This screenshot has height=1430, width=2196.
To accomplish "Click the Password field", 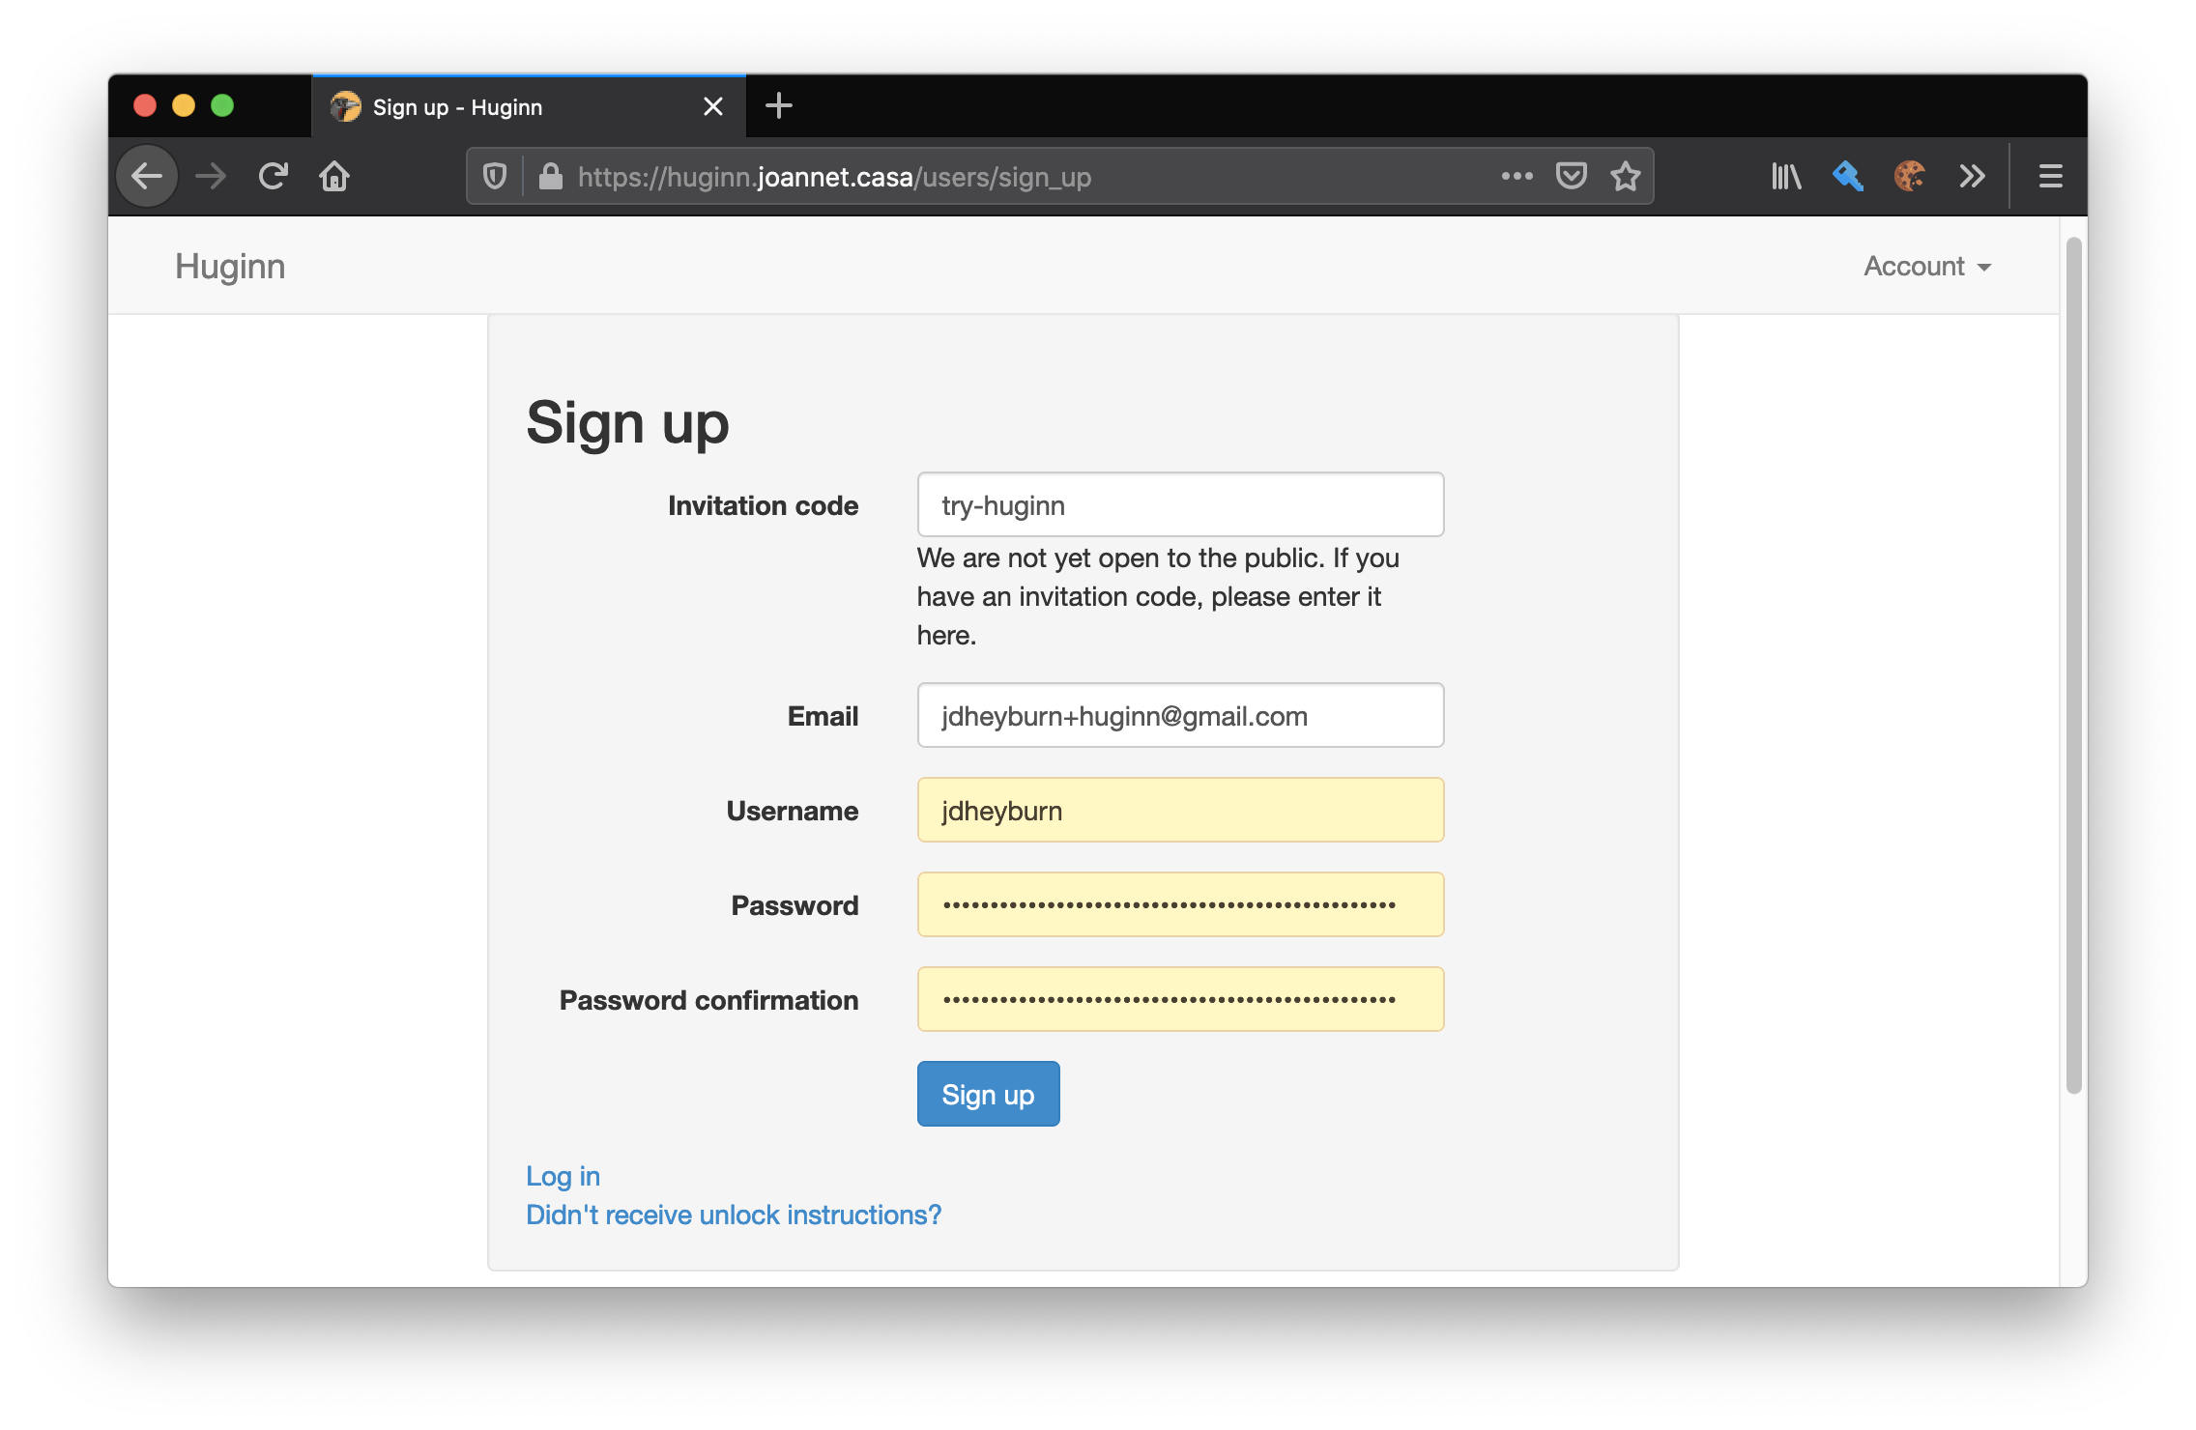I will point(1180,905).
